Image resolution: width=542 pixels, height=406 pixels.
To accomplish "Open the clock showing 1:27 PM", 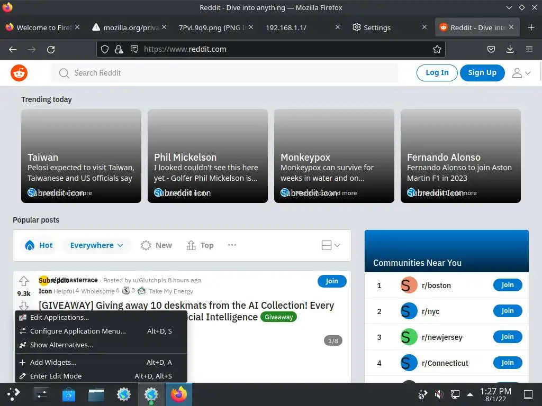I will tap(495, 394).
